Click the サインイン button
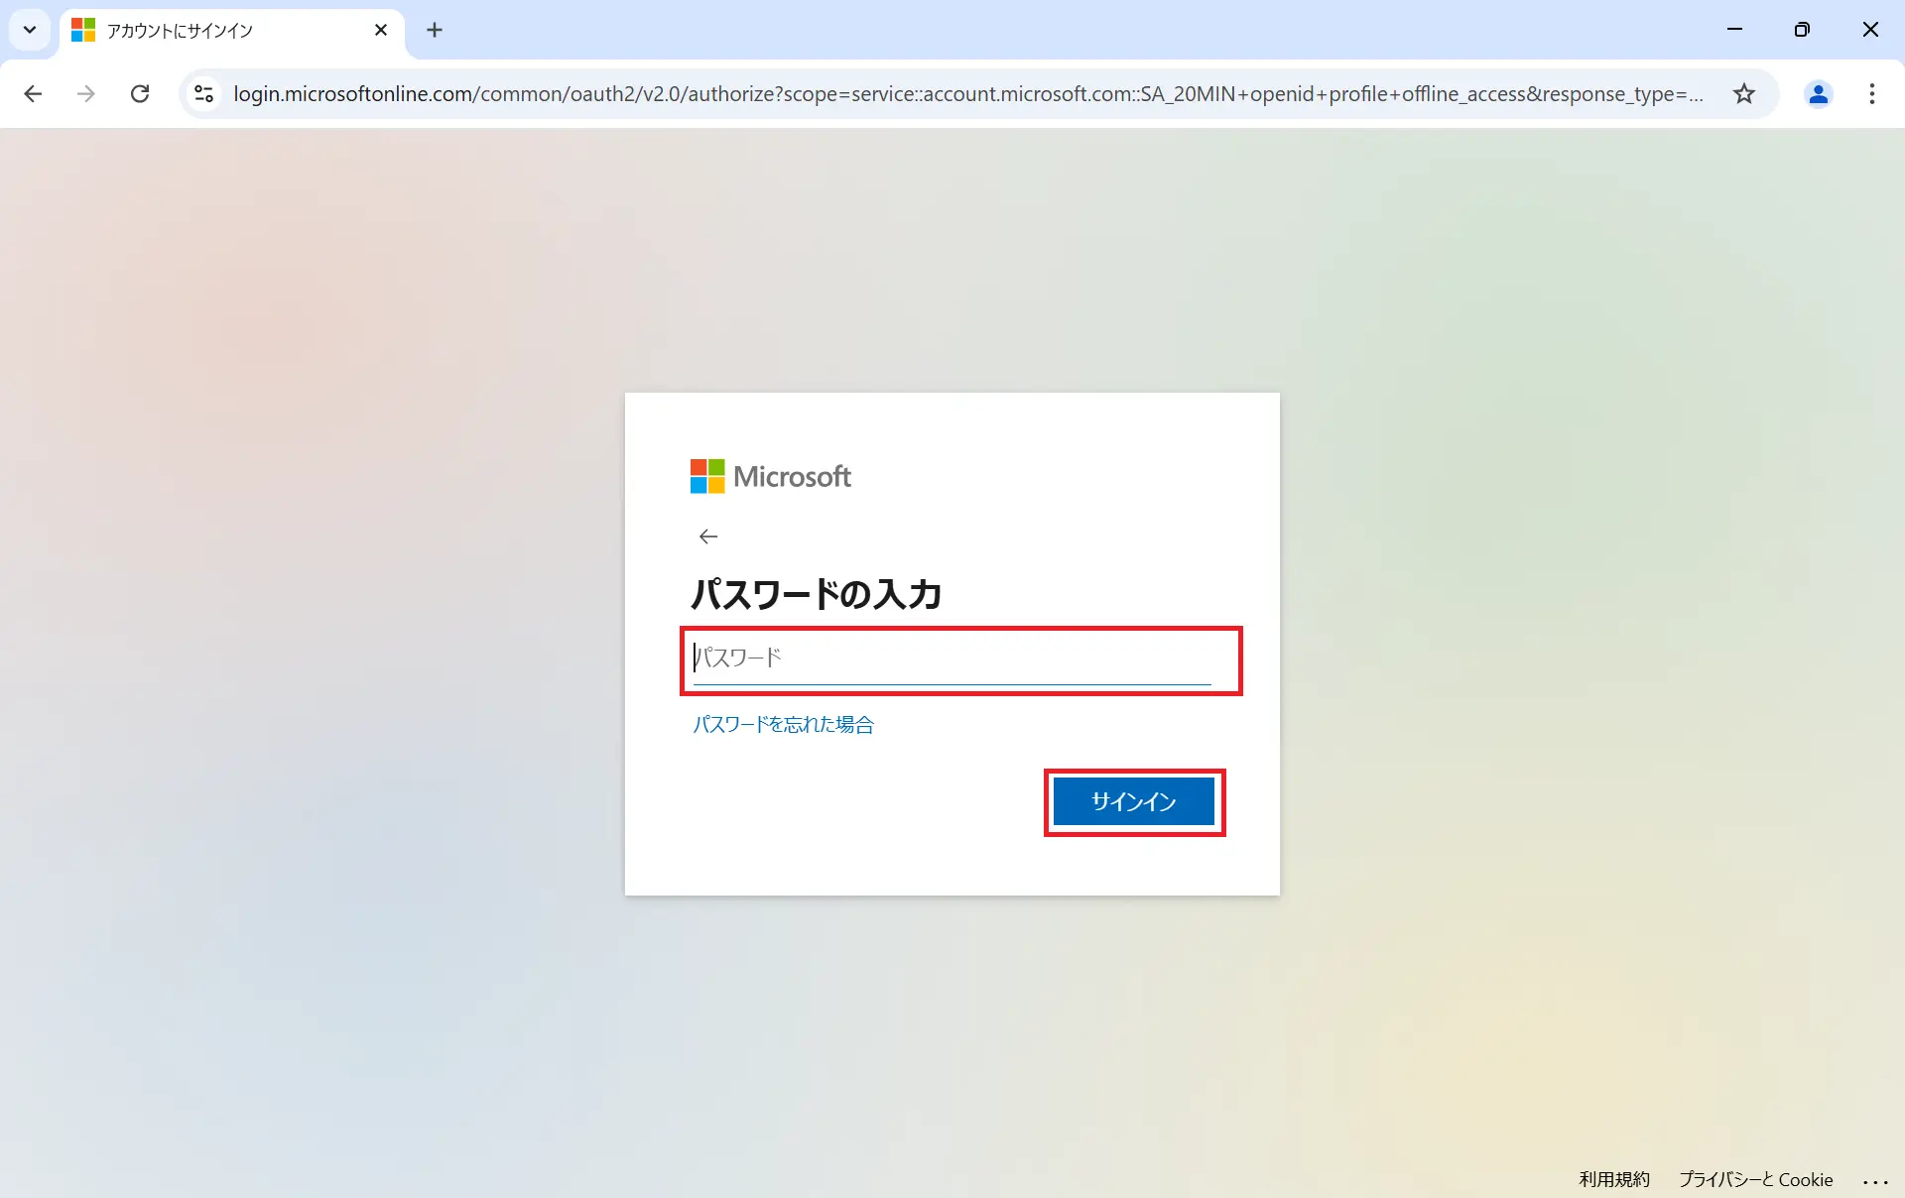 [x=1133, y=801]
